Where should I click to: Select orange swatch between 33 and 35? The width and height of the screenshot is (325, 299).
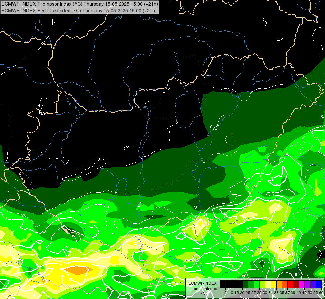pos(279,284)
